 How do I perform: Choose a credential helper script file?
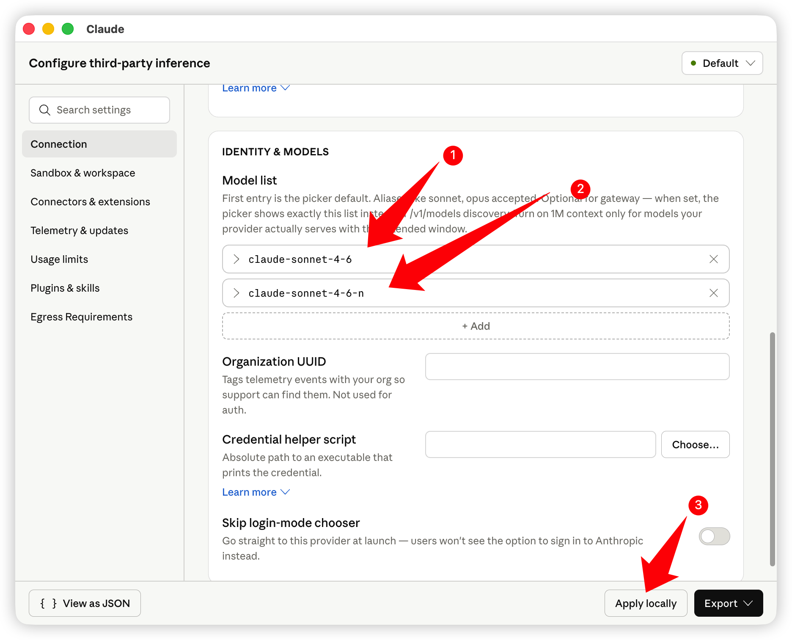click(696, 444)
